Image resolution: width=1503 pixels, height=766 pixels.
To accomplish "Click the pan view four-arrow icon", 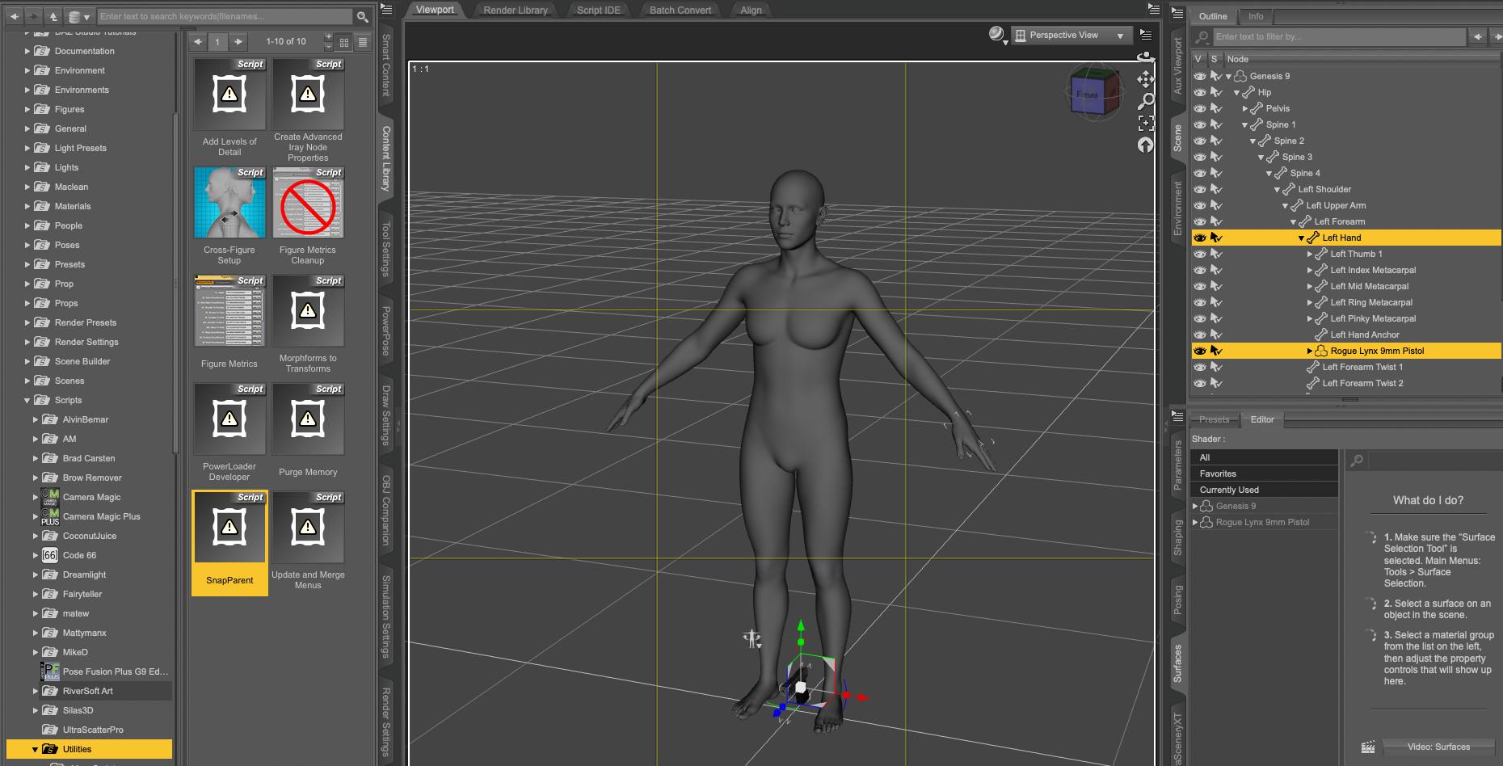I will coord(1146,79).
